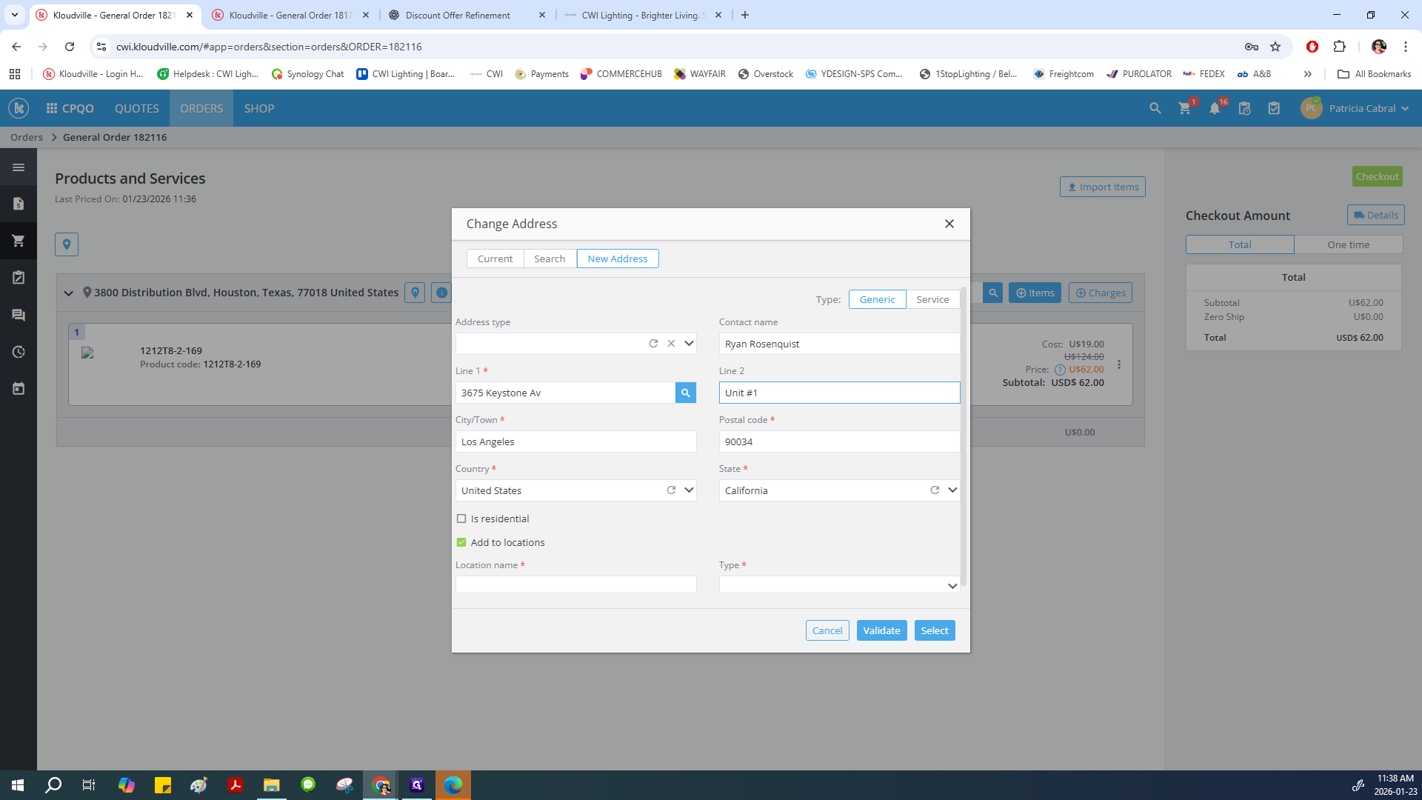Check the Is residential checkbox
Image resolution: width=1422 pixels, height=800 pixels.
tap(461, 519)
